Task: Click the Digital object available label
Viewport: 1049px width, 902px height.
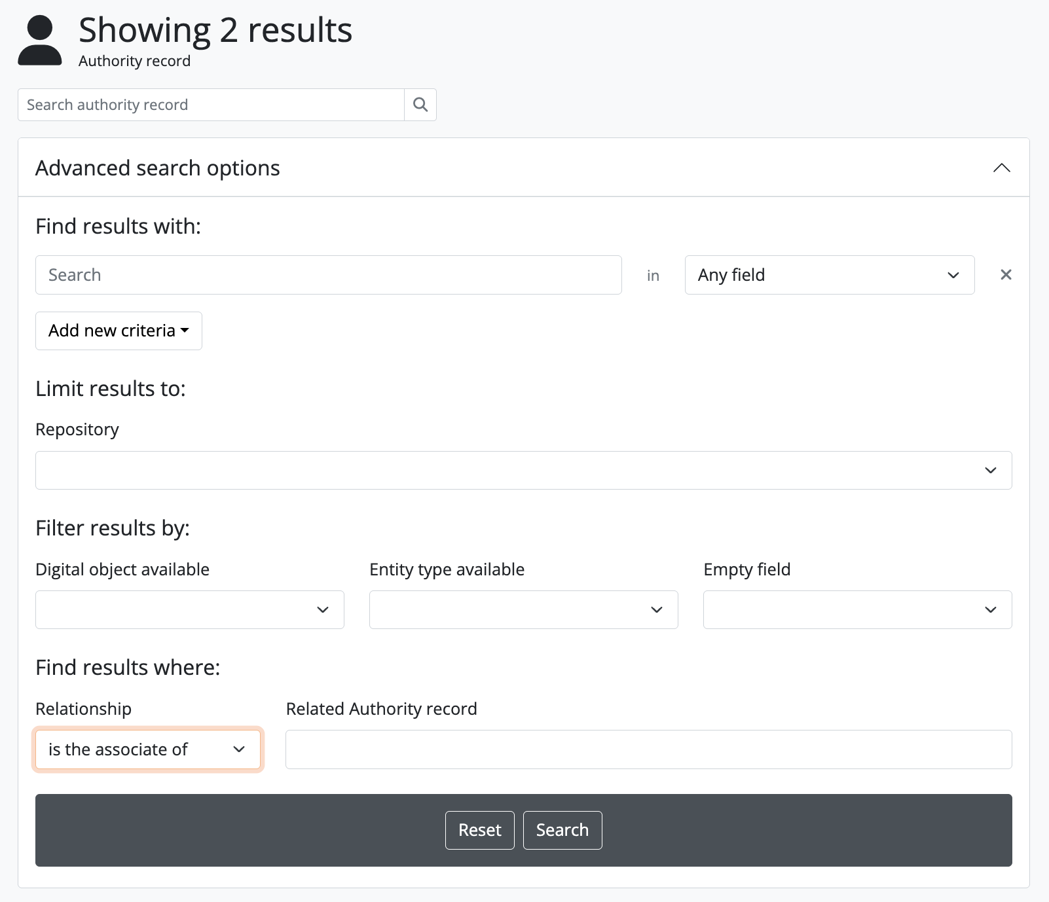Action: [122, 569]
